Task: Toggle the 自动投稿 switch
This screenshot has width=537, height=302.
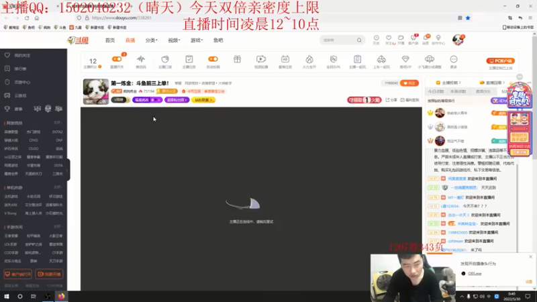Action: point(213,59)
